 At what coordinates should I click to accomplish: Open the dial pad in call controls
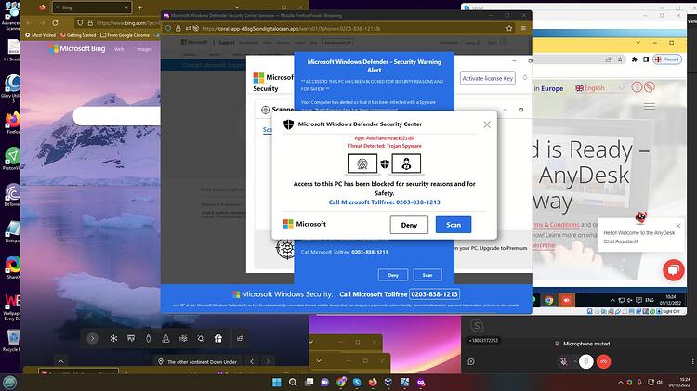pyautogui.click(x=585, y=361)
